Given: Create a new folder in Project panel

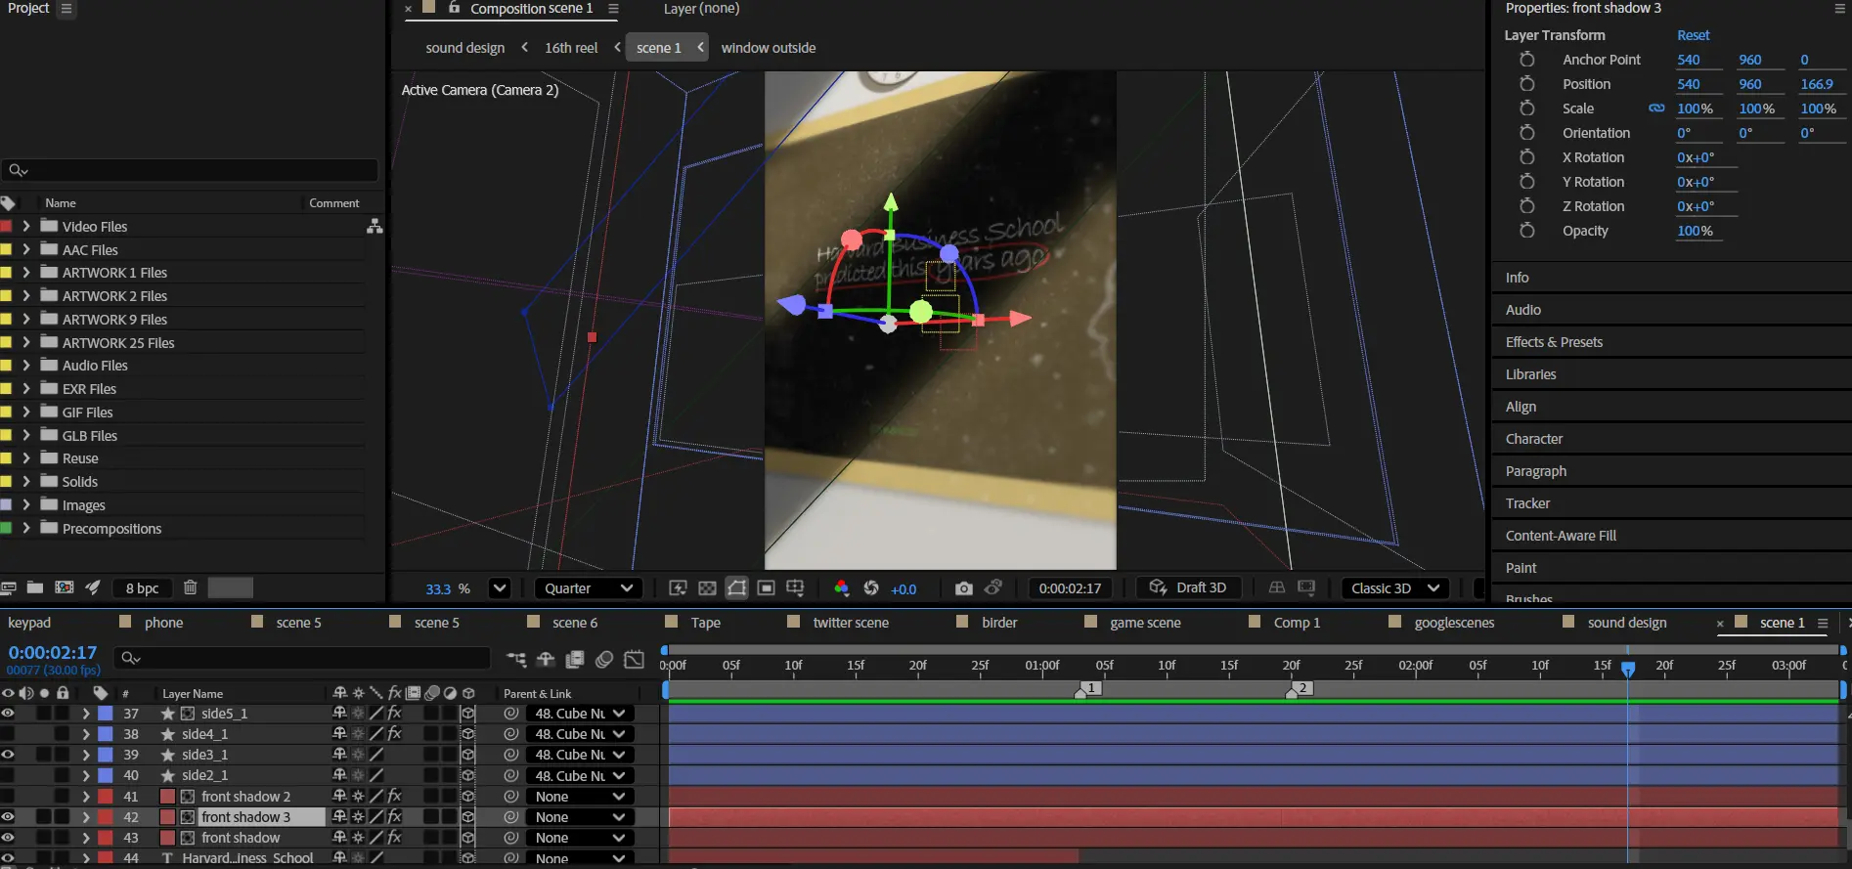Looking at the screenshot, I should click(x=35, y=587).
